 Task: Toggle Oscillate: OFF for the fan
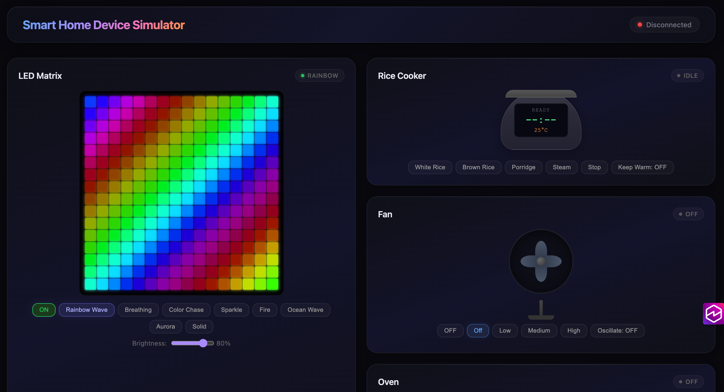tap(617, 330)
